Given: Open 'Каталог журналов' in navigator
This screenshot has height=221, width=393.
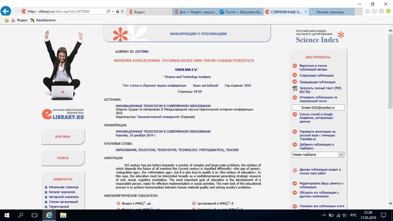Looking at the screenshot, I should [x=62, y=192].
